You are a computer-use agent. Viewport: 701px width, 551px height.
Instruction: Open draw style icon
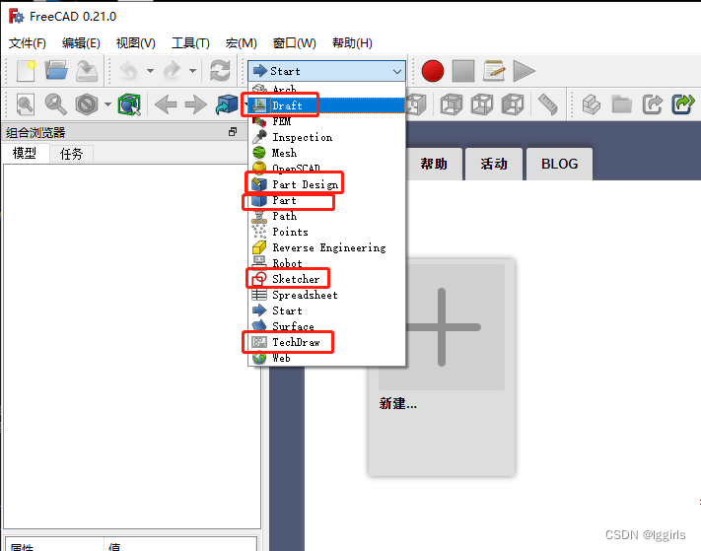[87, 104]
